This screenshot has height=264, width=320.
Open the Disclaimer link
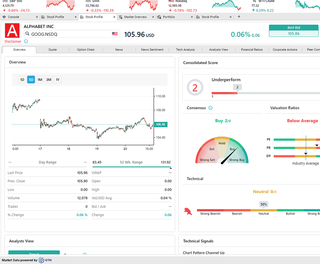click(13, 42)
